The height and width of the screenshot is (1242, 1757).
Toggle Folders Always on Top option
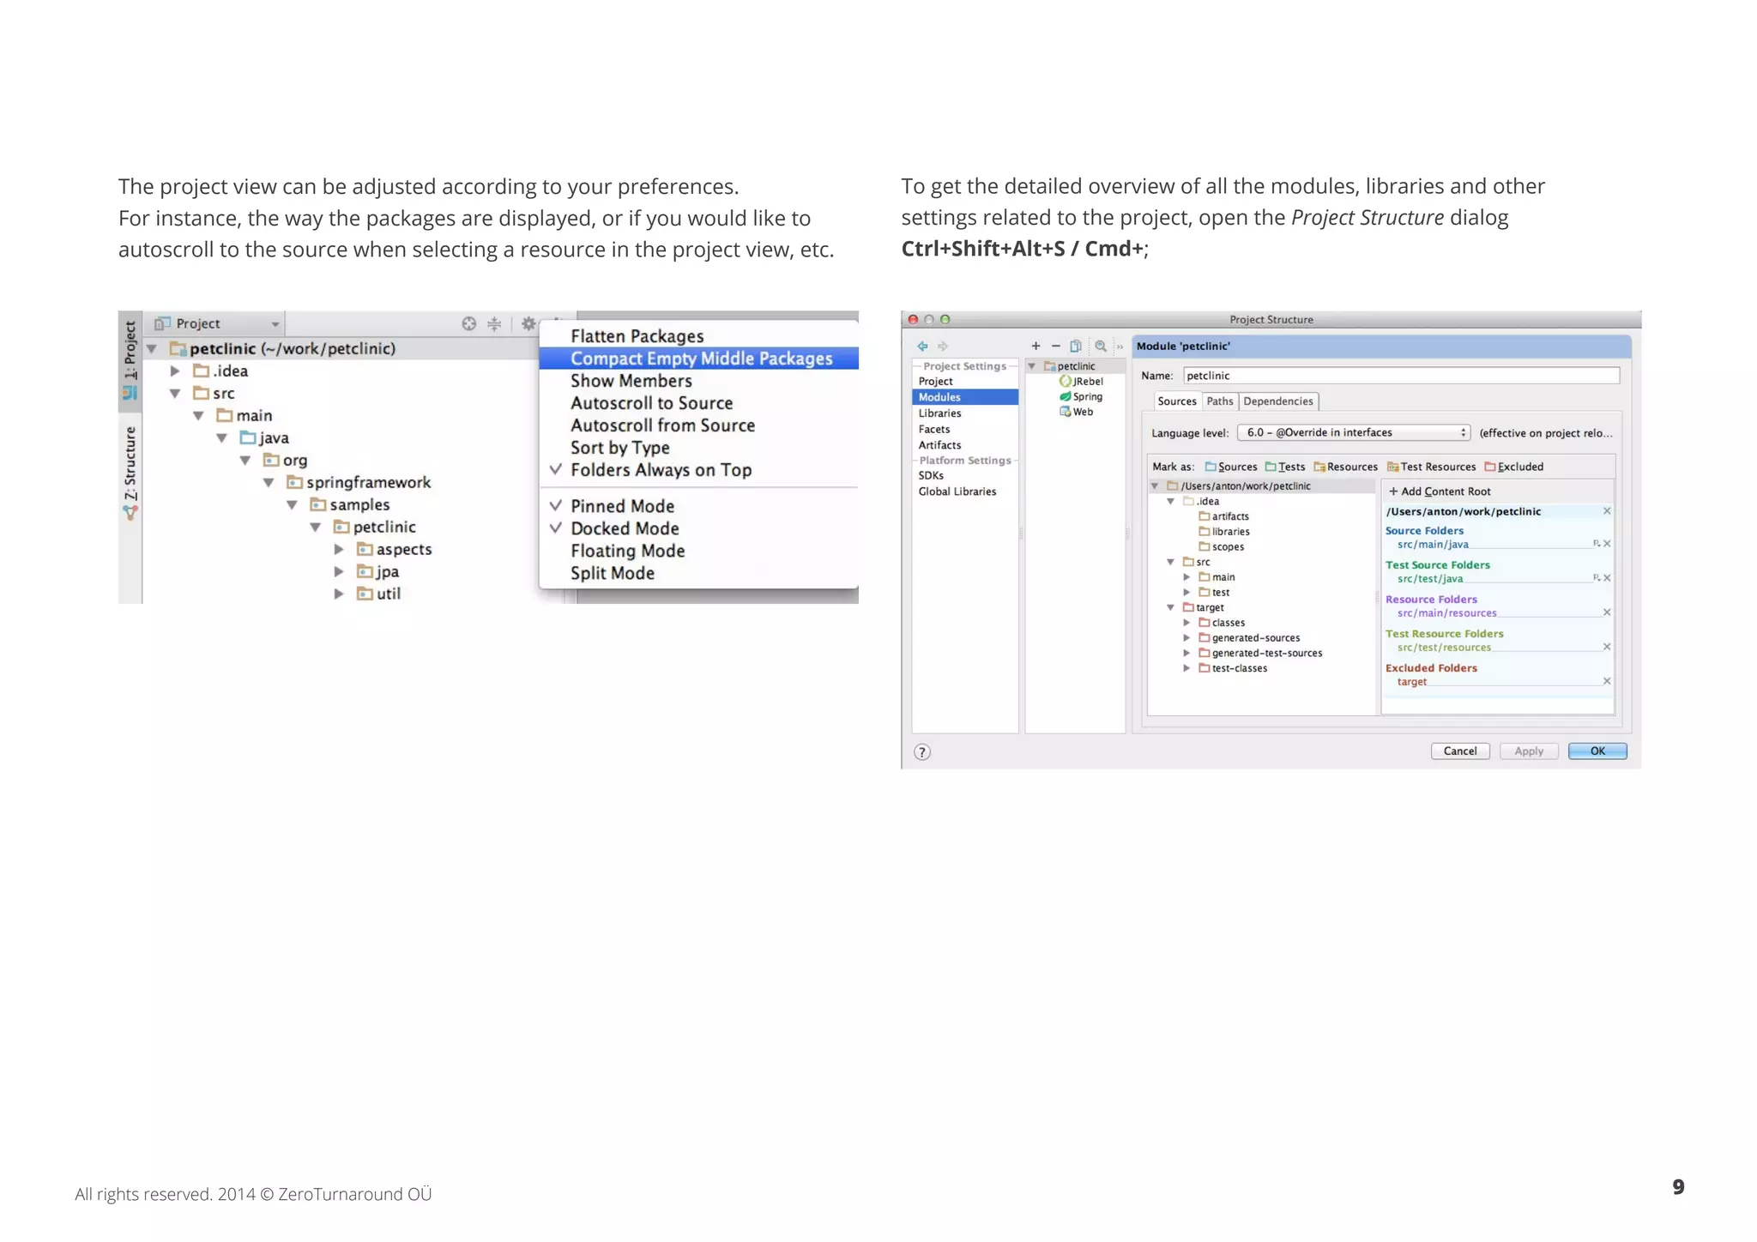[x=698, y=470]
